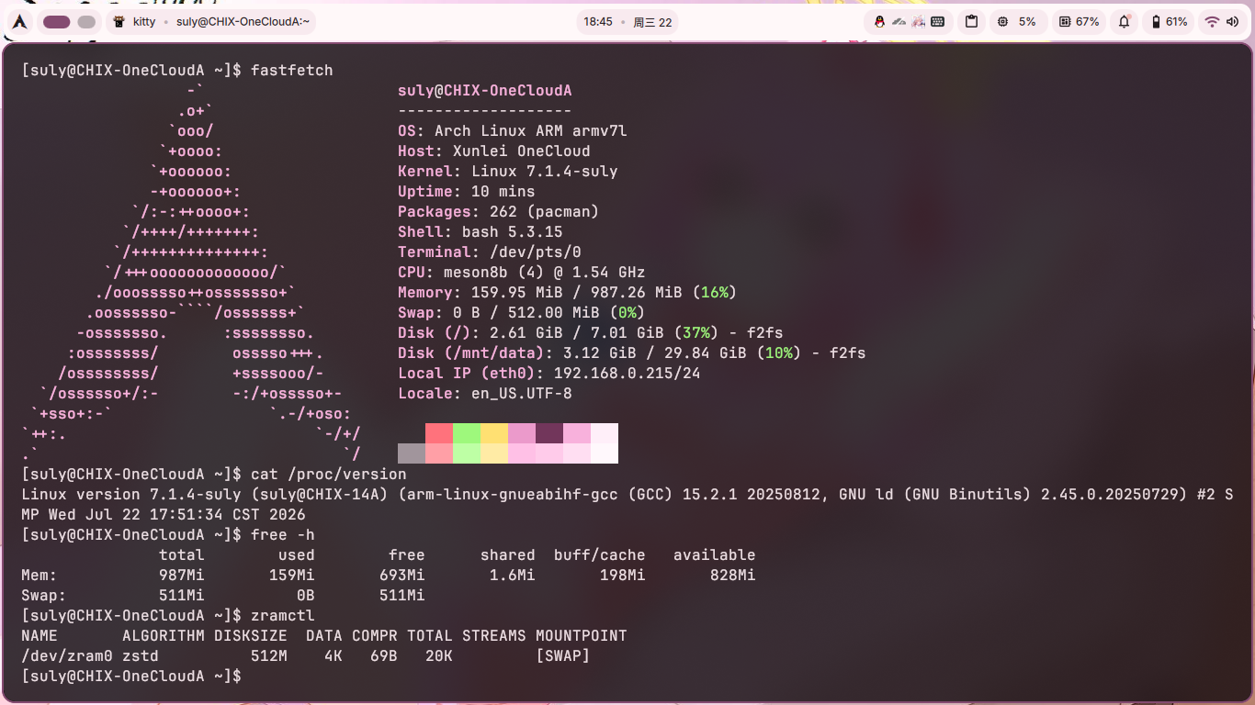Click the memory usage 67% readout
This screenshot has height=705, width=1255.
tap(1088, 22)
